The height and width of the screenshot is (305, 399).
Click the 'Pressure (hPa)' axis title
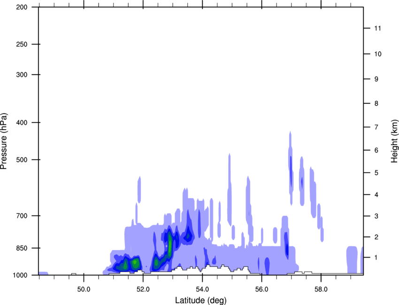[x=4, y=141]
